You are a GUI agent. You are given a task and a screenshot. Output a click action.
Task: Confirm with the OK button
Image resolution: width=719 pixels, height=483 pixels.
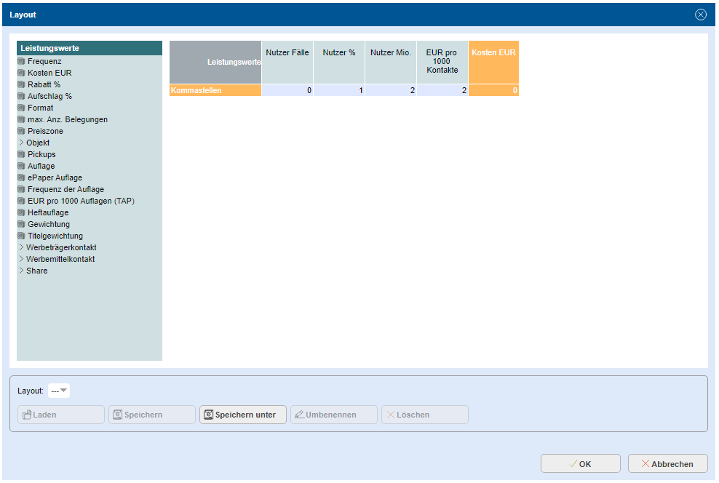[580, 464]
